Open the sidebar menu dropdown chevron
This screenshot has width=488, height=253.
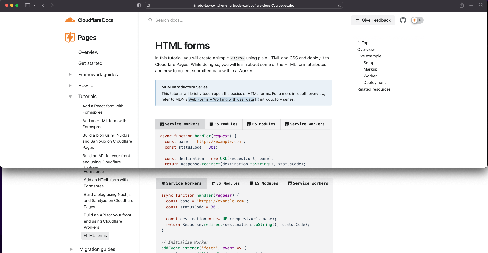(x=35, y=5)
